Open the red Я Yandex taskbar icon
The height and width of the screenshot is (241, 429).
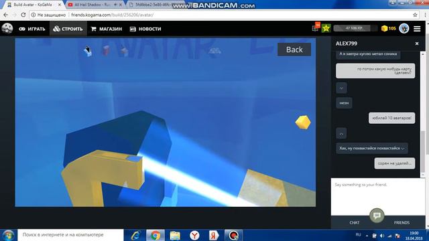click(214, 235)
